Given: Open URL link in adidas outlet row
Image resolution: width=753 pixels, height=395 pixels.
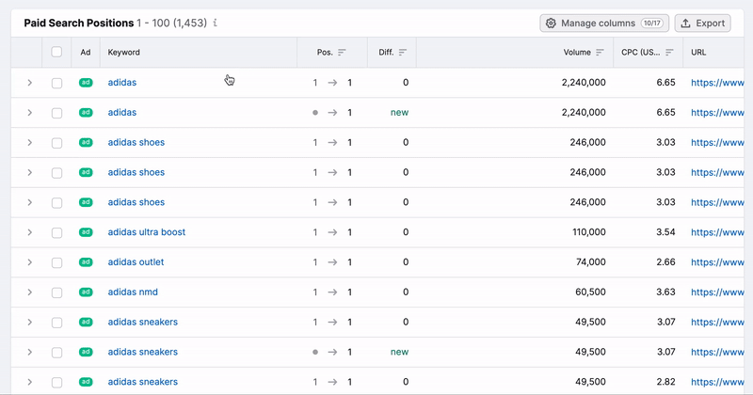Looking at the screenshot, I should [x=717, y=262].
